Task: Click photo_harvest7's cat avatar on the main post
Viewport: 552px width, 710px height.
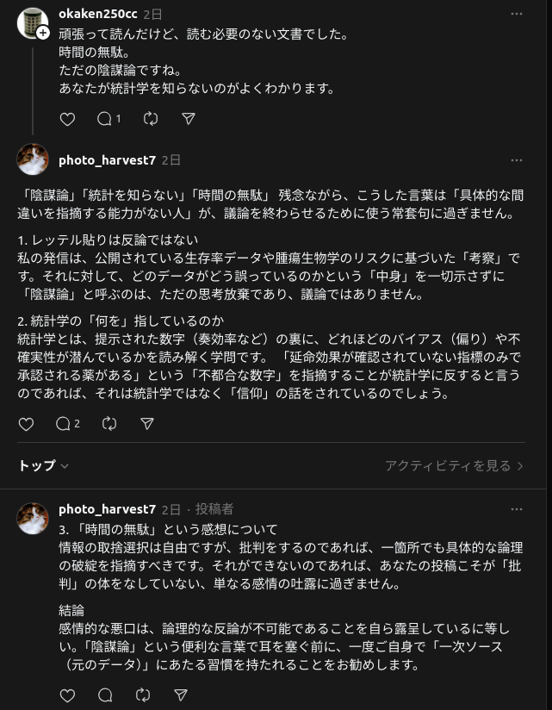Action: click(33, 160)
